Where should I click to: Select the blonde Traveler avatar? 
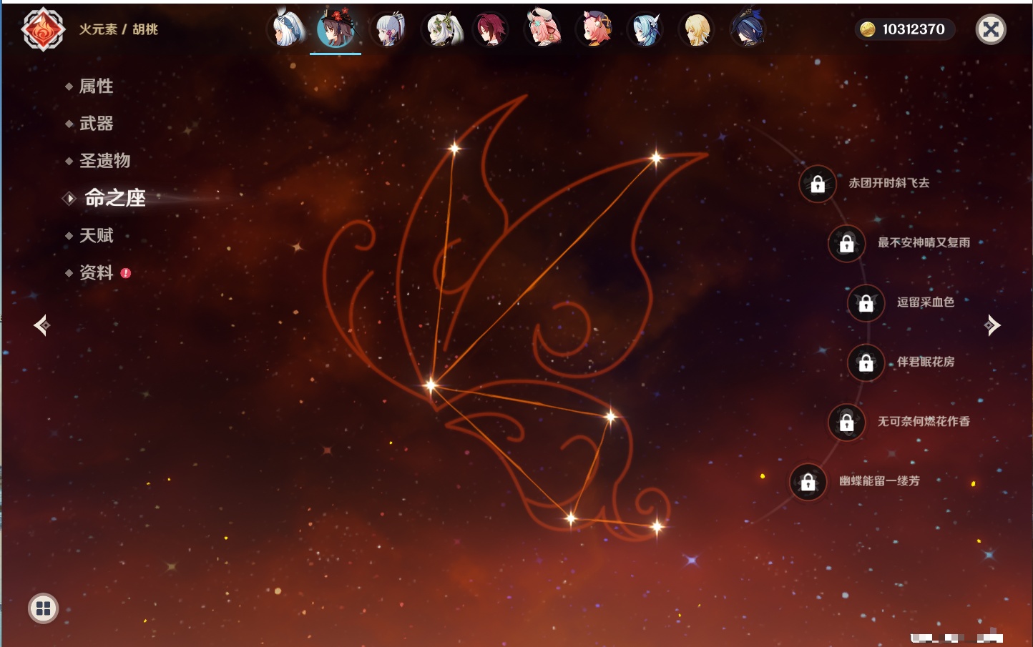pos(697,29)
